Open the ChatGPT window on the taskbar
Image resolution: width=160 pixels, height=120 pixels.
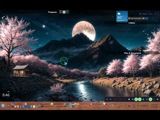pos(44,106)
